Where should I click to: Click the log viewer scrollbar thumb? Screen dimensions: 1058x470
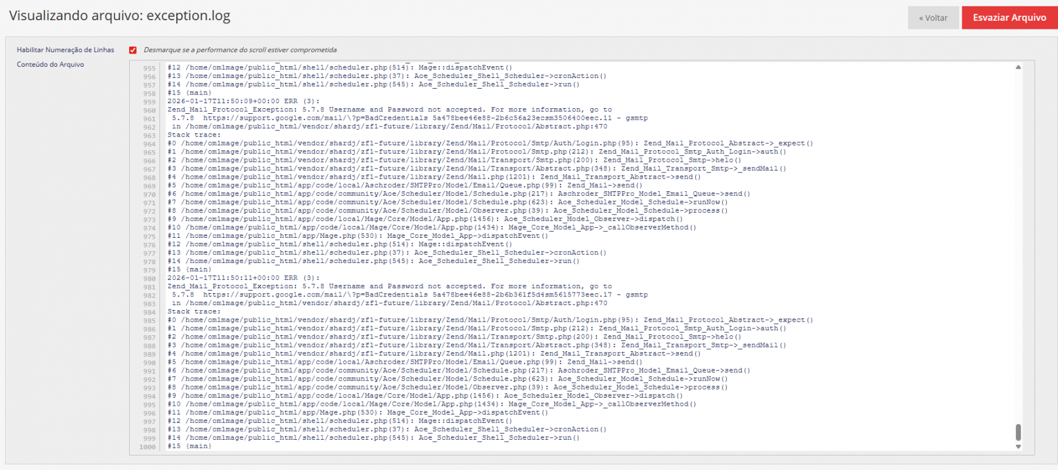coord(1018,432)
